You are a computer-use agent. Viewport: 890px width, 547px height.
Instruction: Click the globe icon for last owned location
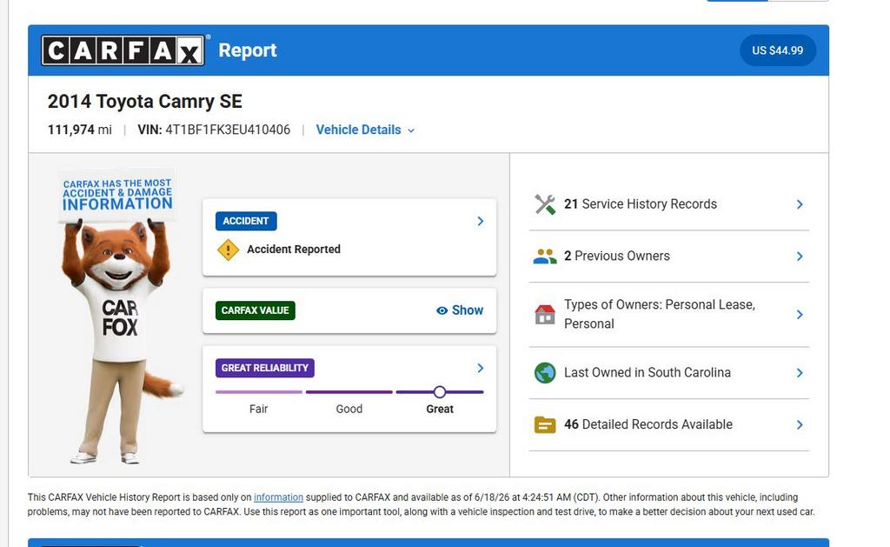point(545,372)
